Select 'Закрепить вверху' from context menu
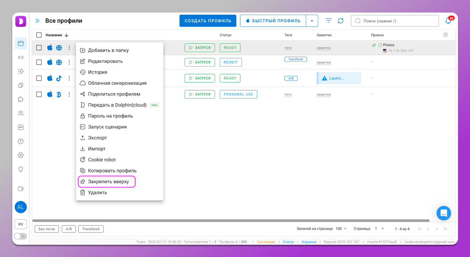Viewport: 470px width, 257px height. pos(108,182)
